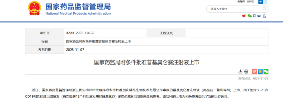Switch language to En (English)
Image resolution: width=283 pixels, height=110 pixels.
coord(265,2)
